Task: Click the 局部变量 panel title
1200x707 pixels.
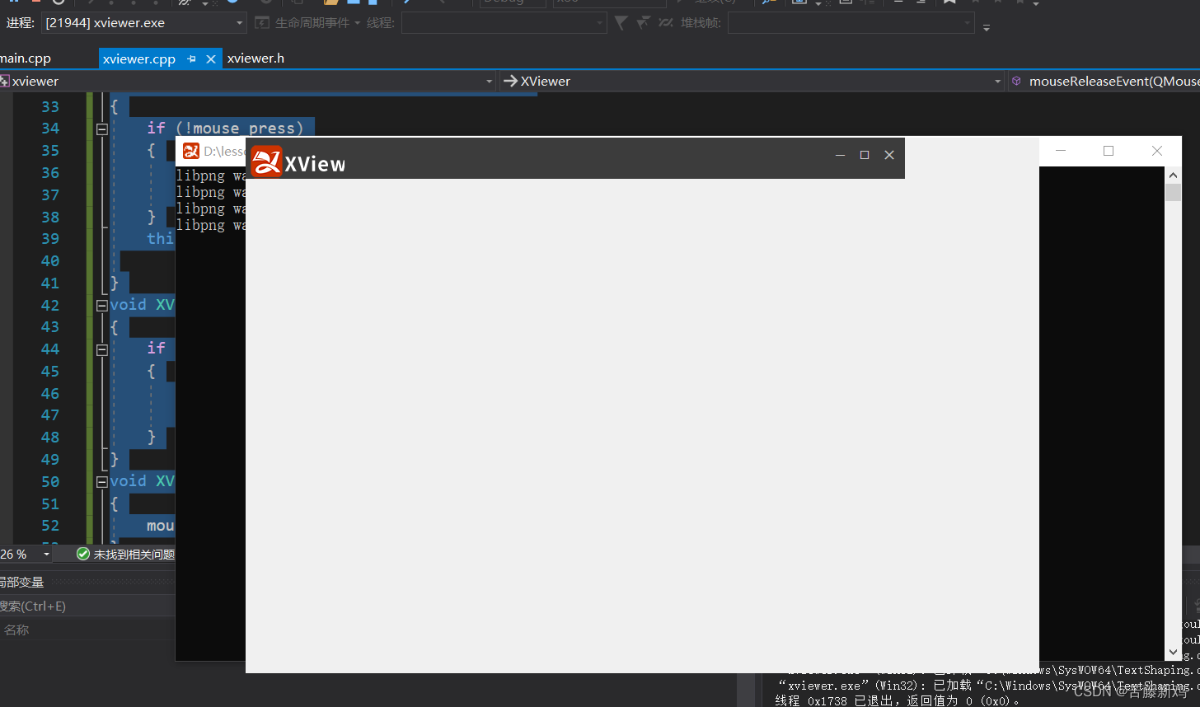Action: click(x=21, y=582)
